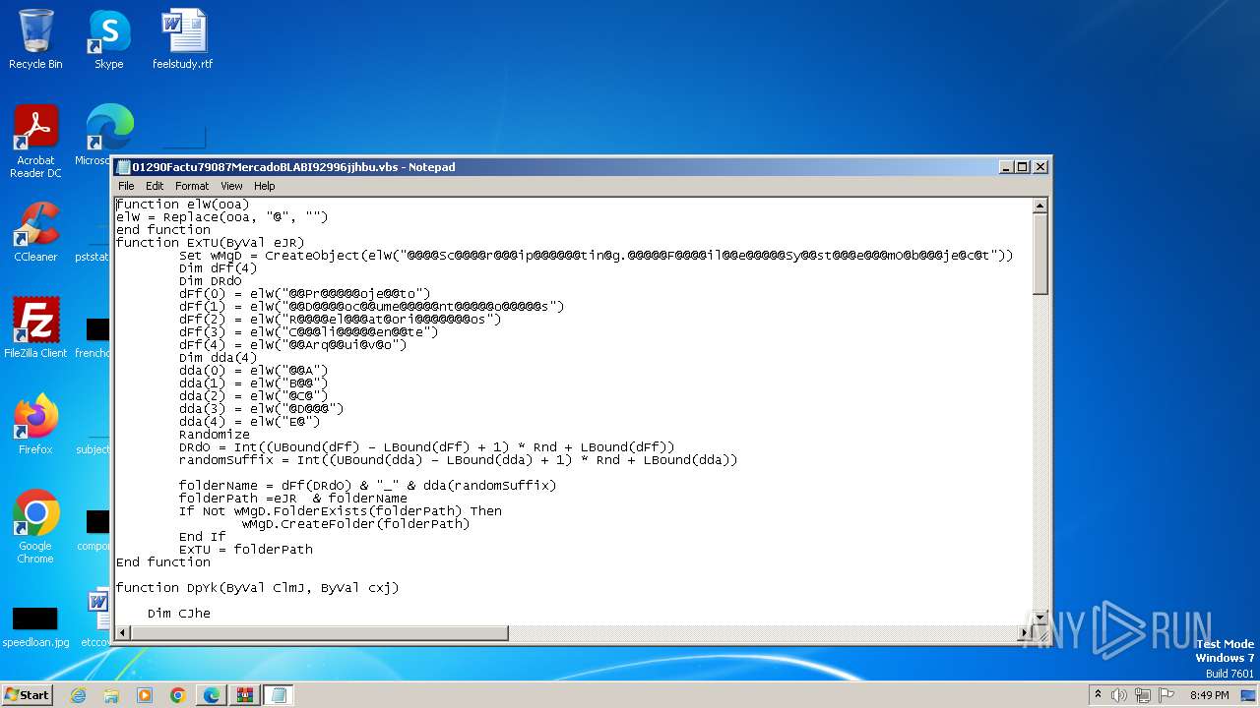1260x708 pixels.
Task: Open the volume control tray icon
Action: pyautogui.click(x=1119, y=695)
